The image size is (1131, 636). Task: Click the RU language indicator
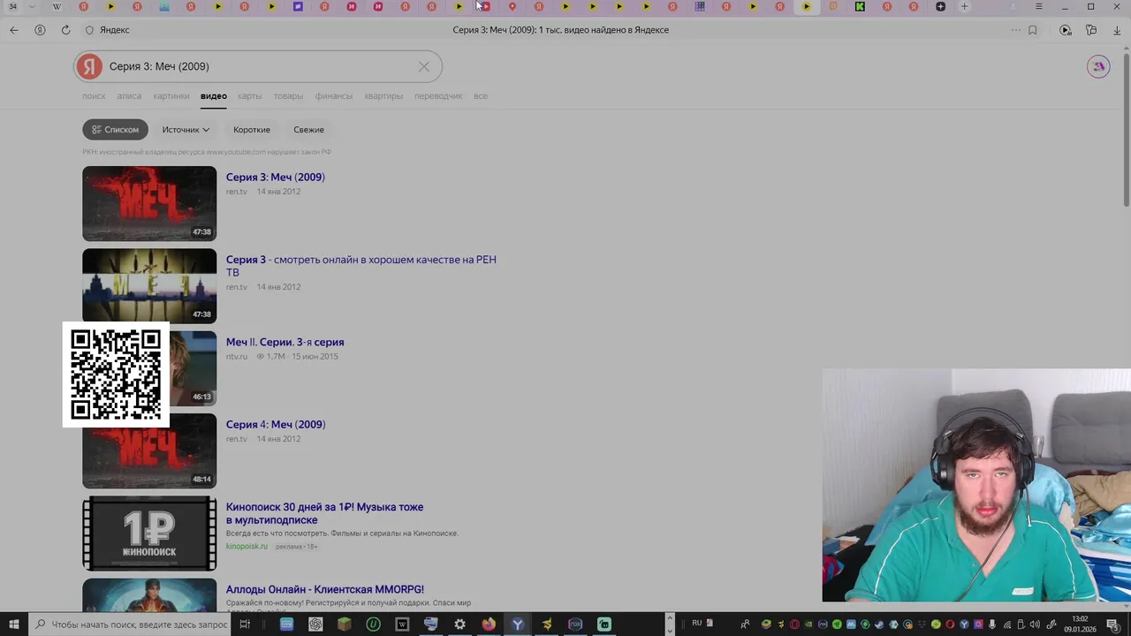(x=697, y=624)
